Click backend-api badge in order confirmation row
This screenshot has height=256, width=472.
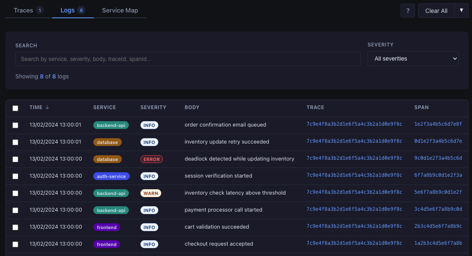[111, 125]
